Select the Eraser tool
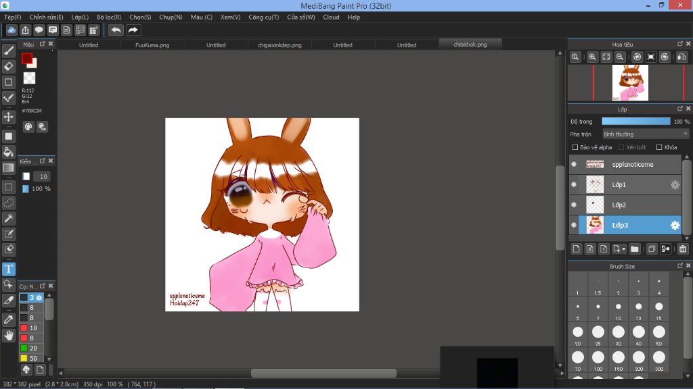 (9, 66)
